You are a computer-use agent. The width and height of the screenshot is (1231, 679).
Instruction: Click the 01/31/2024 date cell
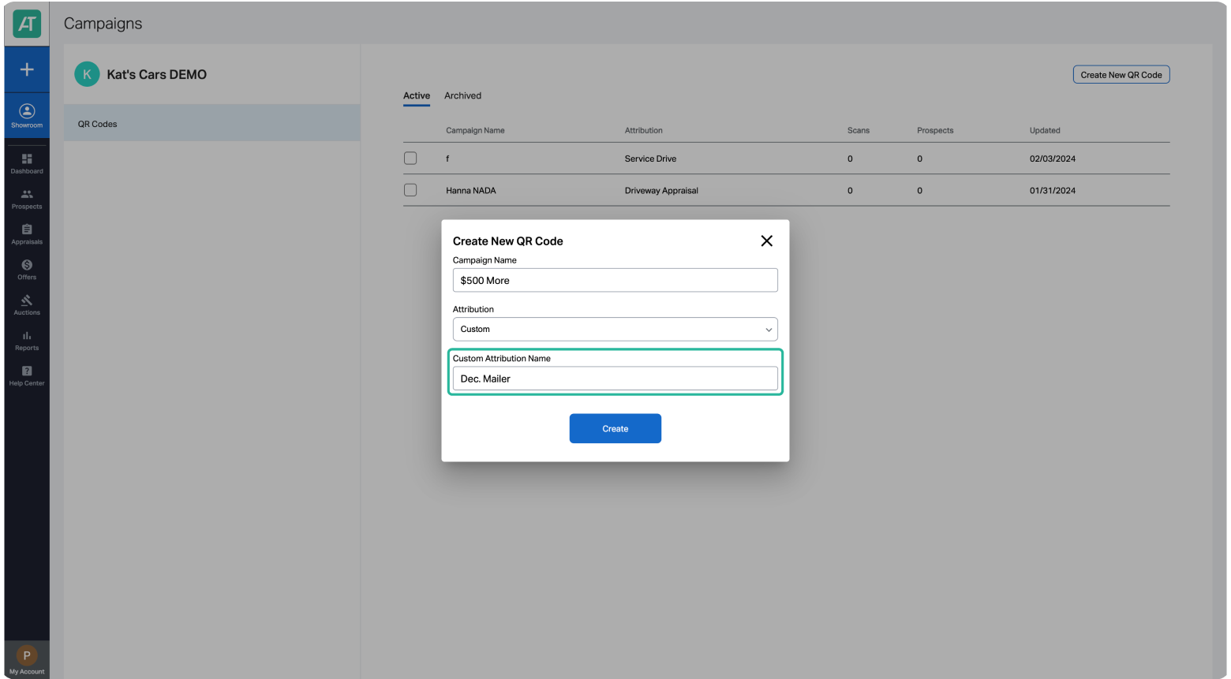1053,190
